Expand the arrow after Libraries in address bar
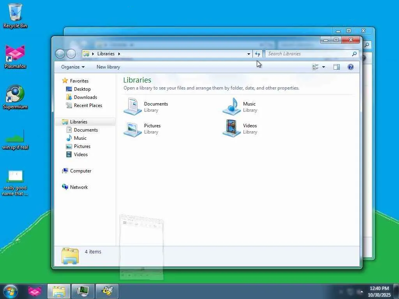The image size is (399, 299). tap(119, 54)
